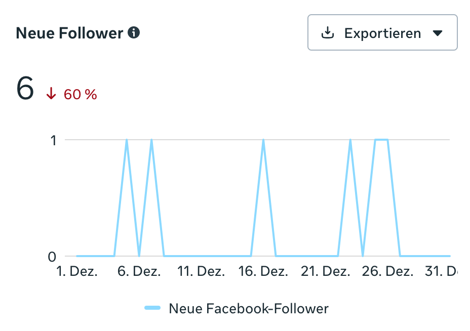This screenshot has width=470, height=331.
Task: Toggle the Neue Facebook-Follower legend label
Action: click(249, 308)
